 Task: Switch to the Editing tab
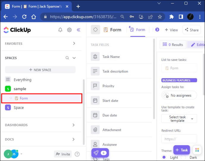196,45
